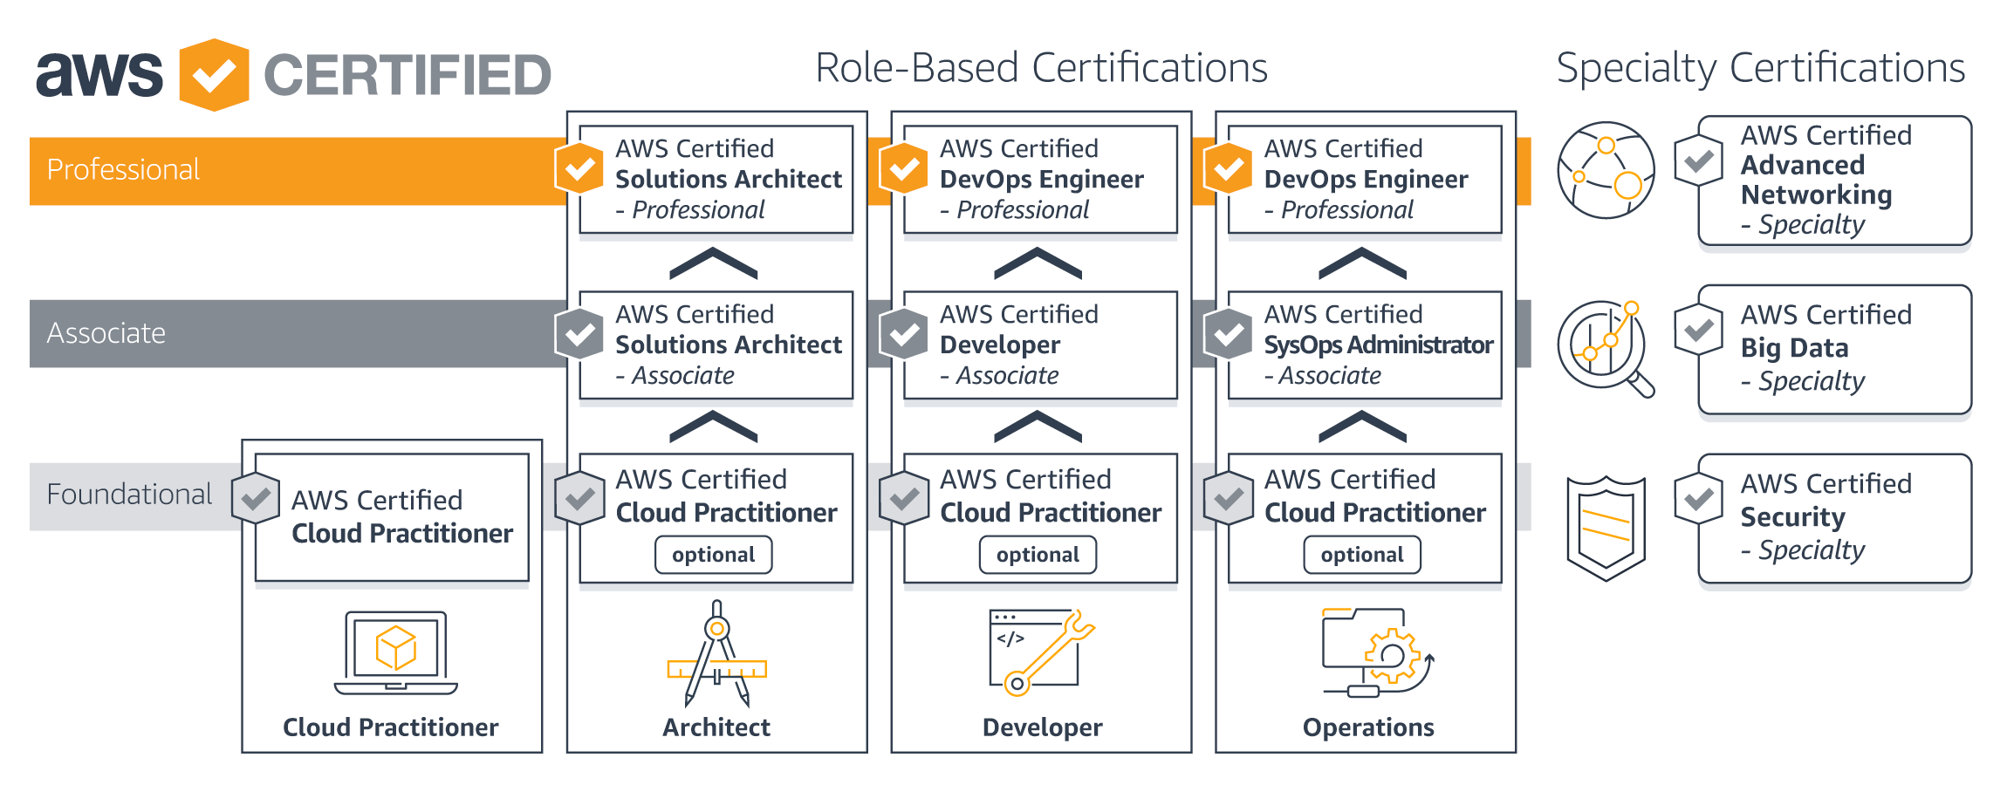
Task: Click the Big Data magnifying glass chart icon
Action: 1606,348
